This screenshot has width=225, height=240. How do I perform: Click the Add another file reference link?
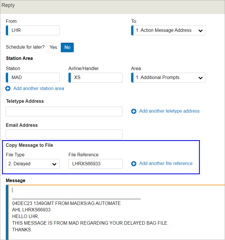point(166,163)
